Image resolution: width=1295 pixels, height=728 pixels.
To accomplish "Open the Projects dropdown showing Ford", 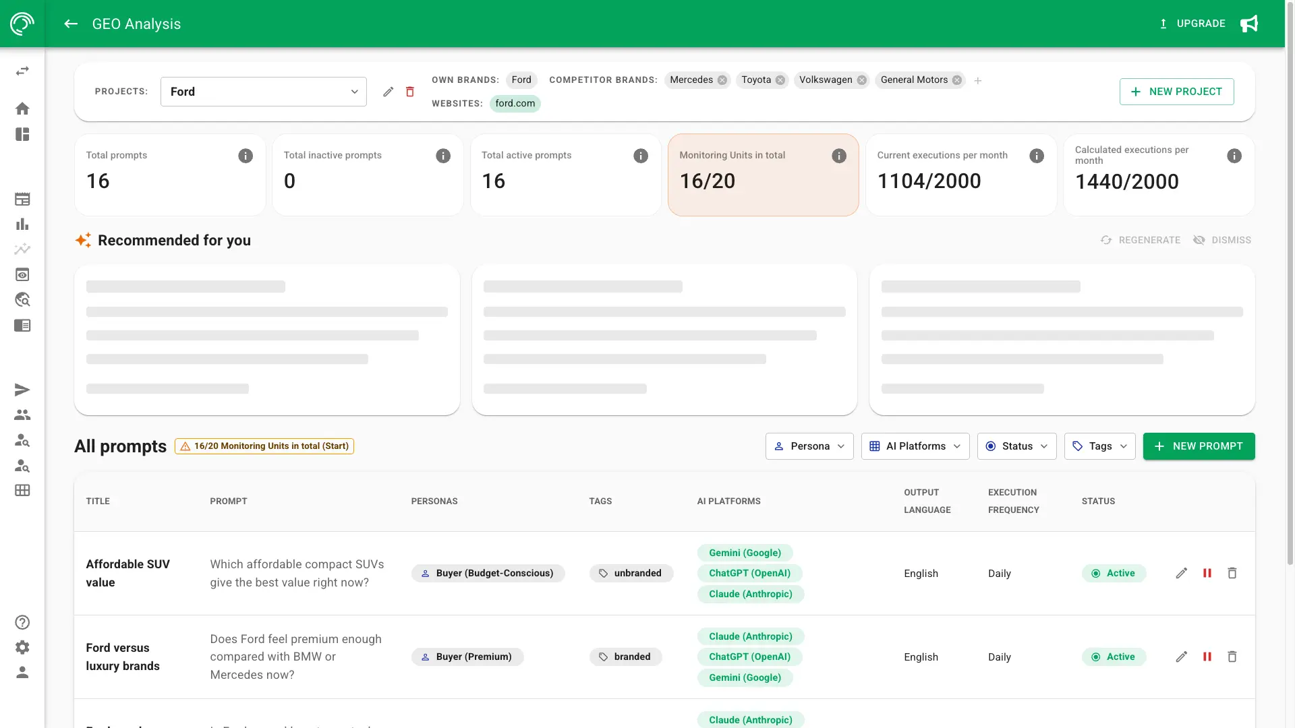I will pyautogui.click(x=264, y=92).
